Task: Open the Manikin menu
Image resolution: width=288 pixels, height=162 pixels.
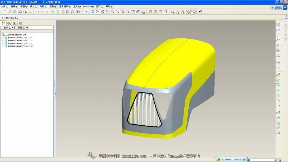Action: 88,6
